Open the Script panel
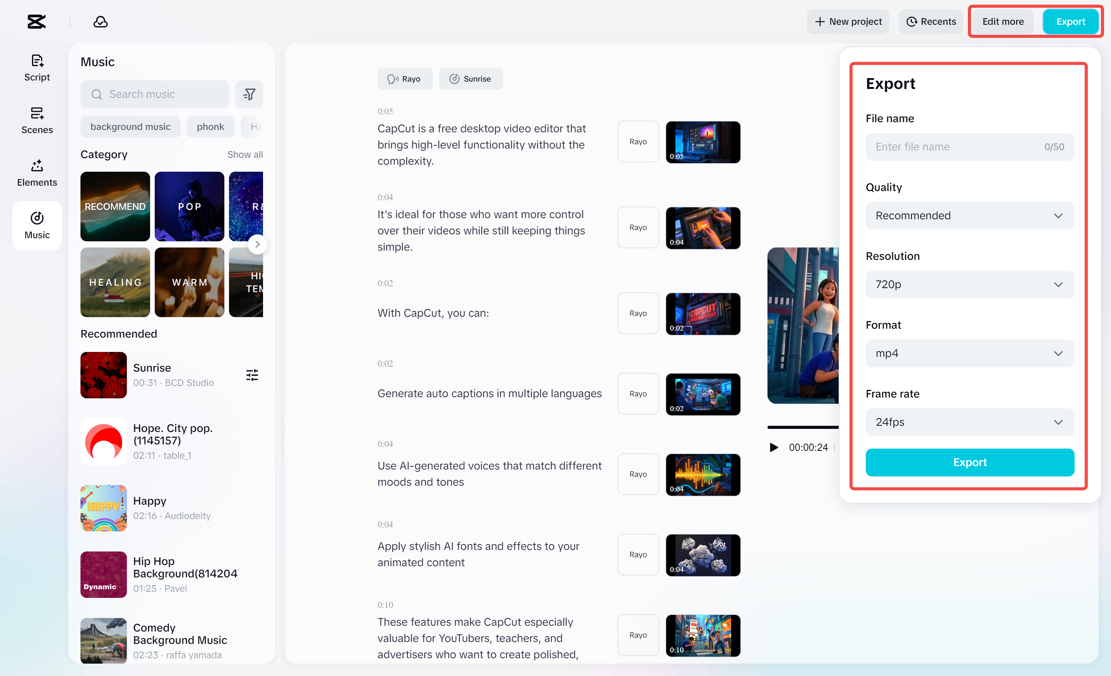The image size is (1111, 676). pyautogui.click(x=36, y=68)
